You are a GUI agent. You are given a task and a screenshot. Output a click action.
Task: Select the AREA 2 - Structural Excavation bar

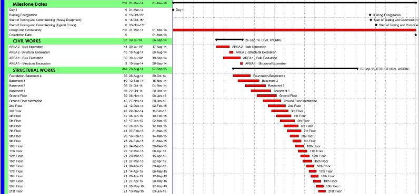click(231, 52)
